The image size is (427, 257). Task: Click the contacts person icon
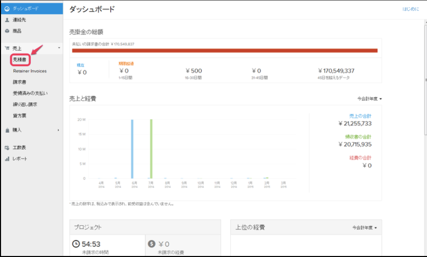click(x=7, y=20)
